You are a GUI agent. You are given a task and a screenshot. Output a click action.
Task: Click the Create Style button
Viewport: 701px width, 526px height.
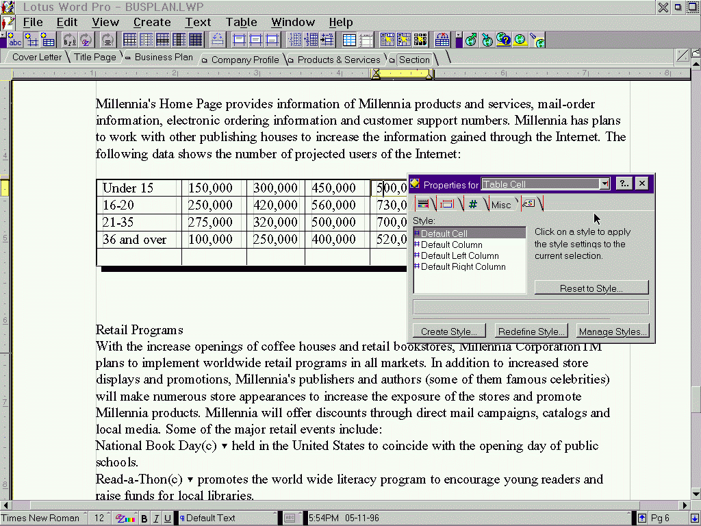(x=448, y=331)
